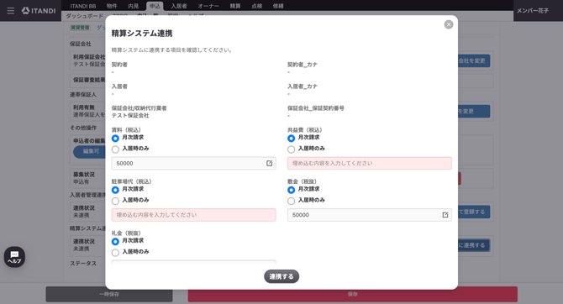Open the ITANDI BB tab
This screenshot has width=563, height=304.
[83, 6]
